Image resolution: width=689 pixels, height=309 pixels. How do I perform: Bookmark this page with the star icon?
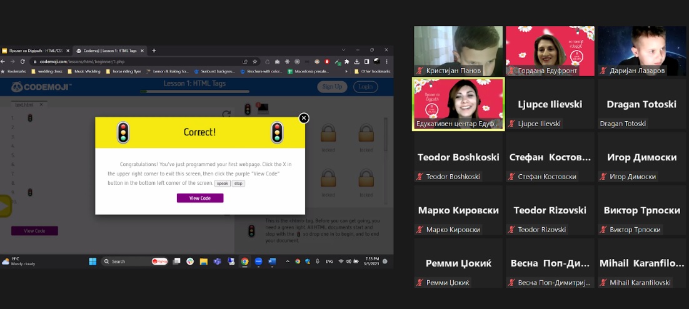(x=255, y=61)
